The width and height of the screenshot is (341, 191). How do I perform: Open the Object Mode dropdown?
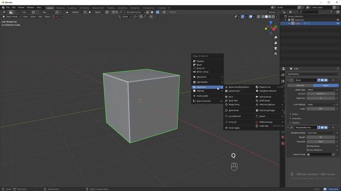(12, 16)
